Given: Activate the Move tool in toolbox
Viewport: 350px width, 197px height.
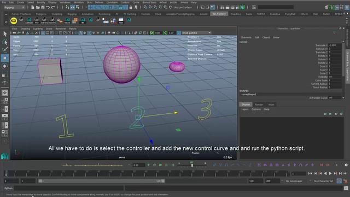Looking at the screenshot, I should 5,58.
